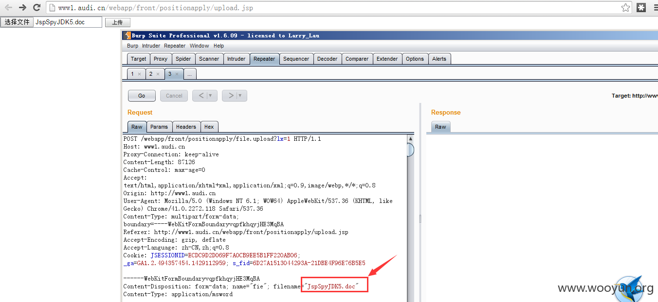Add new Repeater tab with ... tab
The height and width of the screenshot is (302, 658).
pos(190,74)
